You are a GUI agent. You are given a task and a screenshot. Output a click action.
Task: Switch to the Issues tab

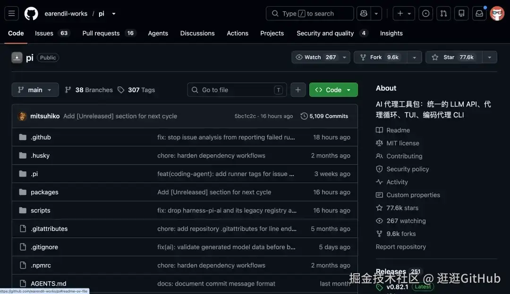tap(51, 33)
